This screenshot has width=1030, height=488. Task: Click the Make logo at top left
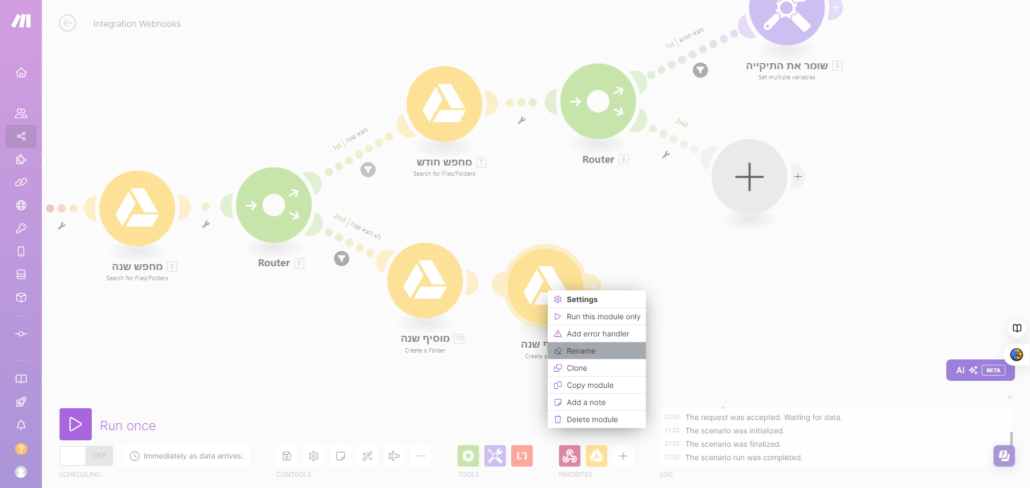[21, 20]
